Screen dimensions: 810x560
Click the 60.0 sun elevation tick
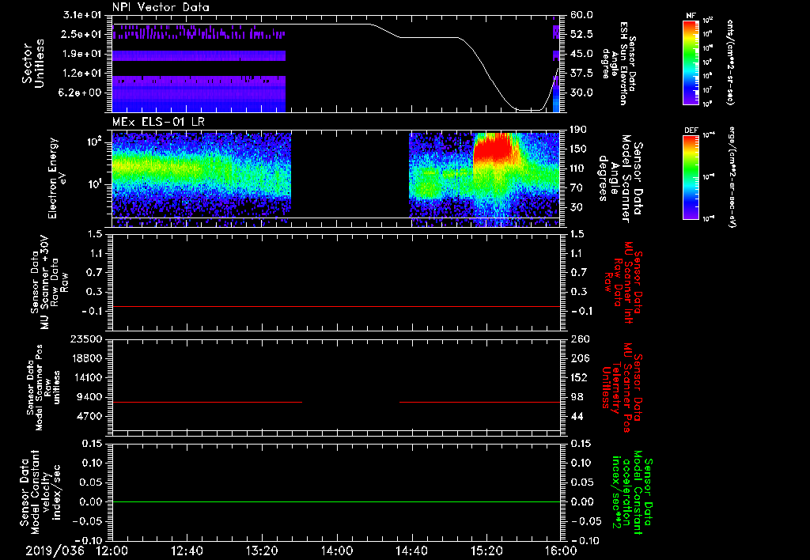[581, 15]
